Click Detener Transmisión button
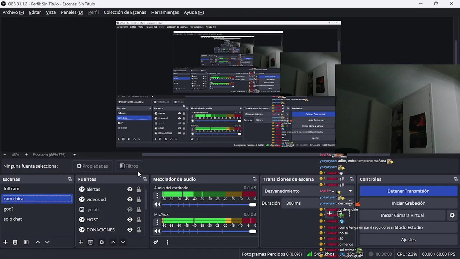Viewport: 460px width, 259px height. (x=408, y=191)
